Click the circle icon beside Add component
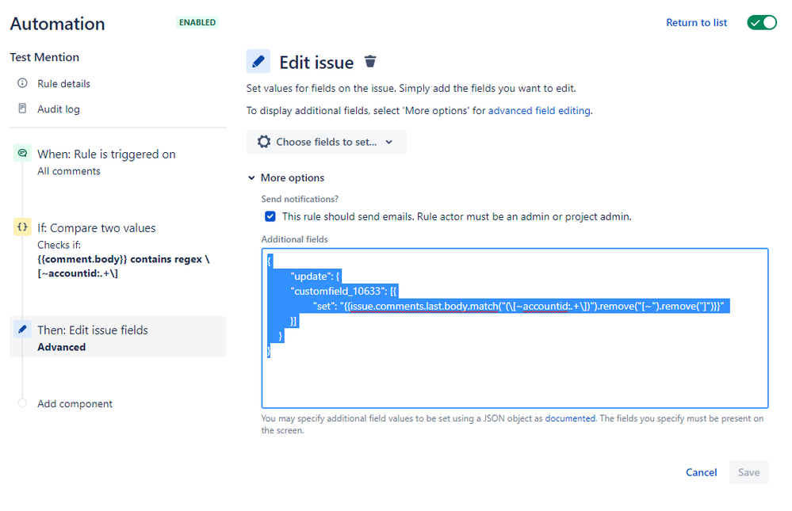The width and height of the screenshot is (792, 511). pos(21,403)
